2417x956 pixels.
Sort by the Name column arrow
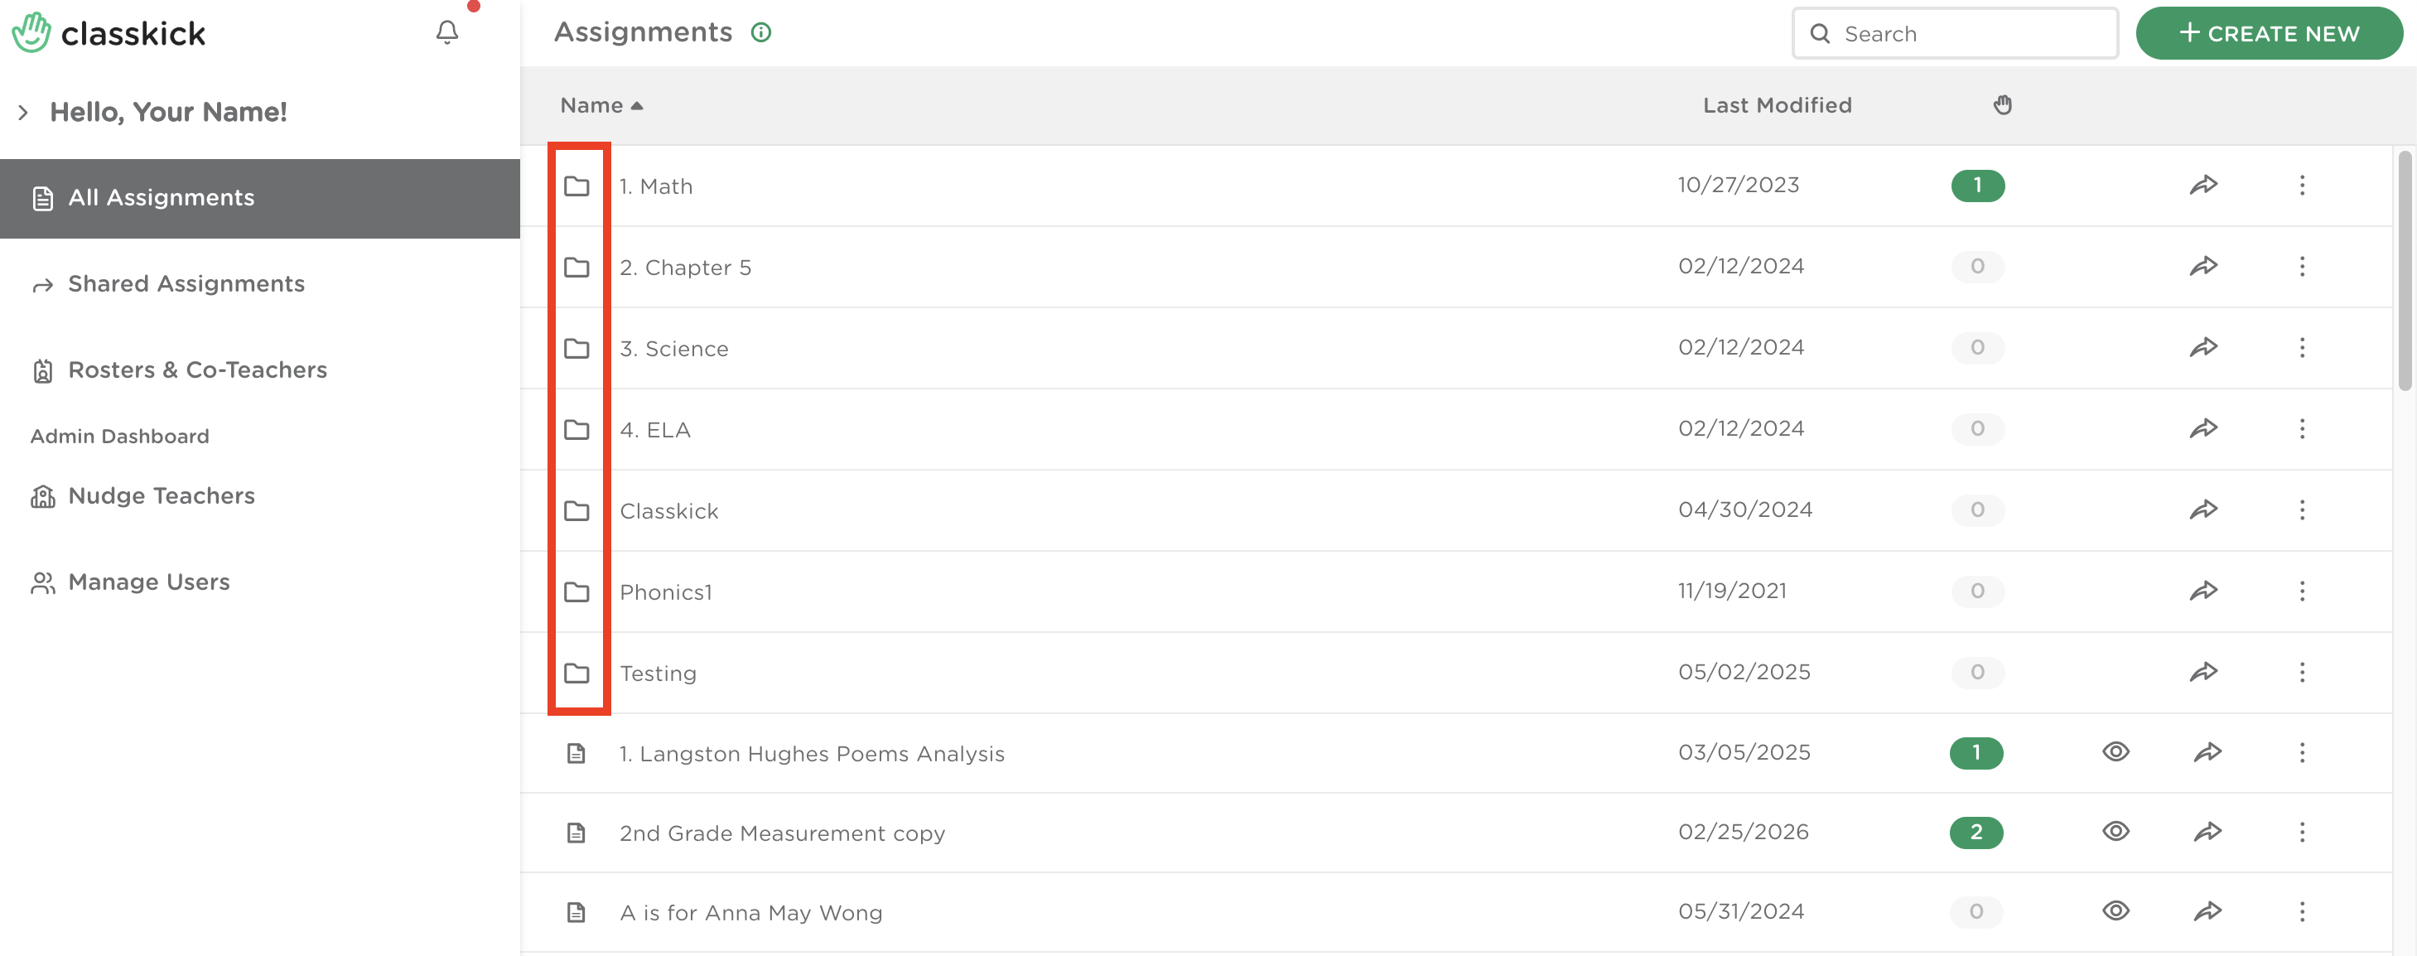point(637,106)
